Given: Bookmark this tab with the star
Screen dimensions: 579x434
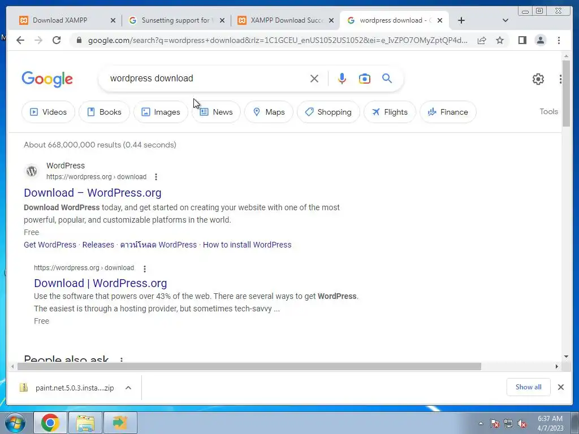Looking at the screenshot, I should [x=500, y=40].
